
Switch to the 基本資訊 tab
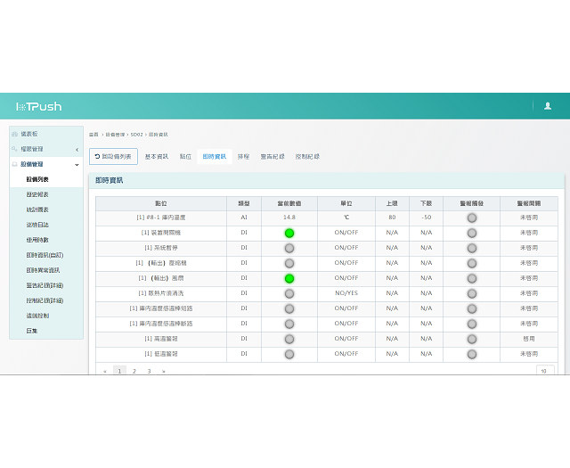[x=157, y=157]
